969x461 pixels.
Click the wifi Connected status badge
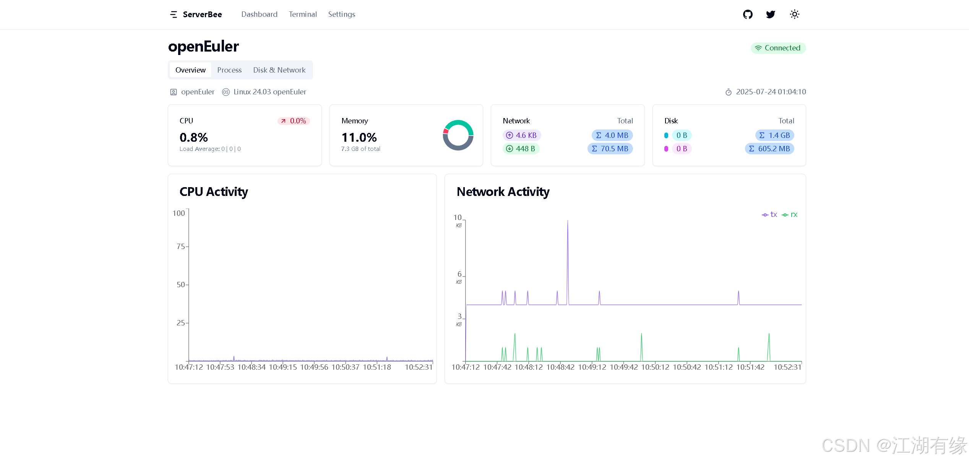coord(778,48)
